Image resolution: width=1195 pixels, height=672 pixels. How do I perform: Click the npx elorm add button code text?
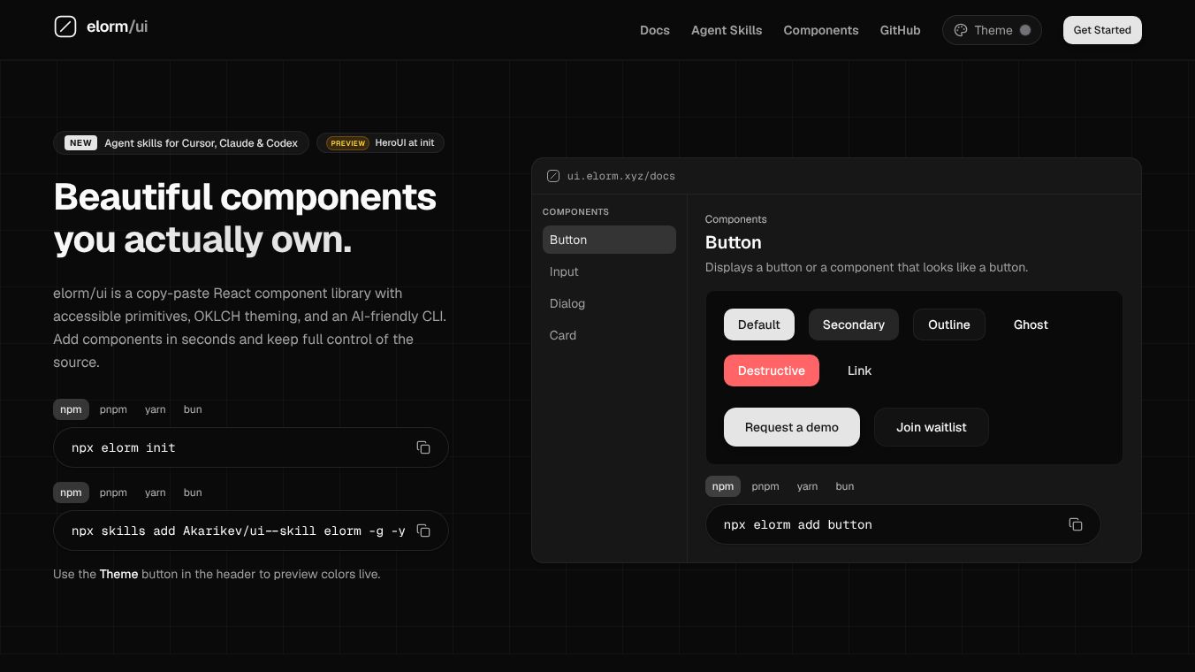coord(798,524)
